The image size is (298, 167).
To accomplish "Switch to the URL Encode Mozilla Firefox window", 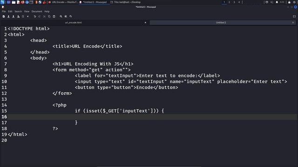I will coord(63,2).
